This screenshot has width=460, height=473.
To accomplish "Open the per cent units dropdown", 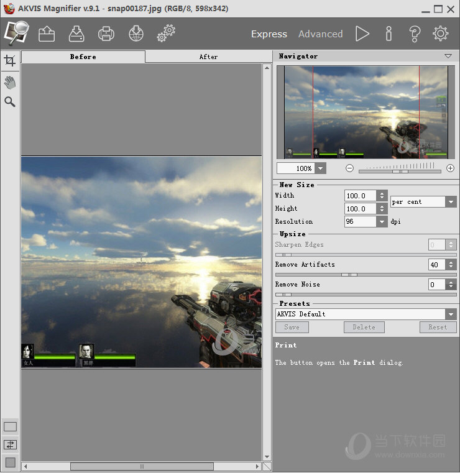I will tap(451, 202).
